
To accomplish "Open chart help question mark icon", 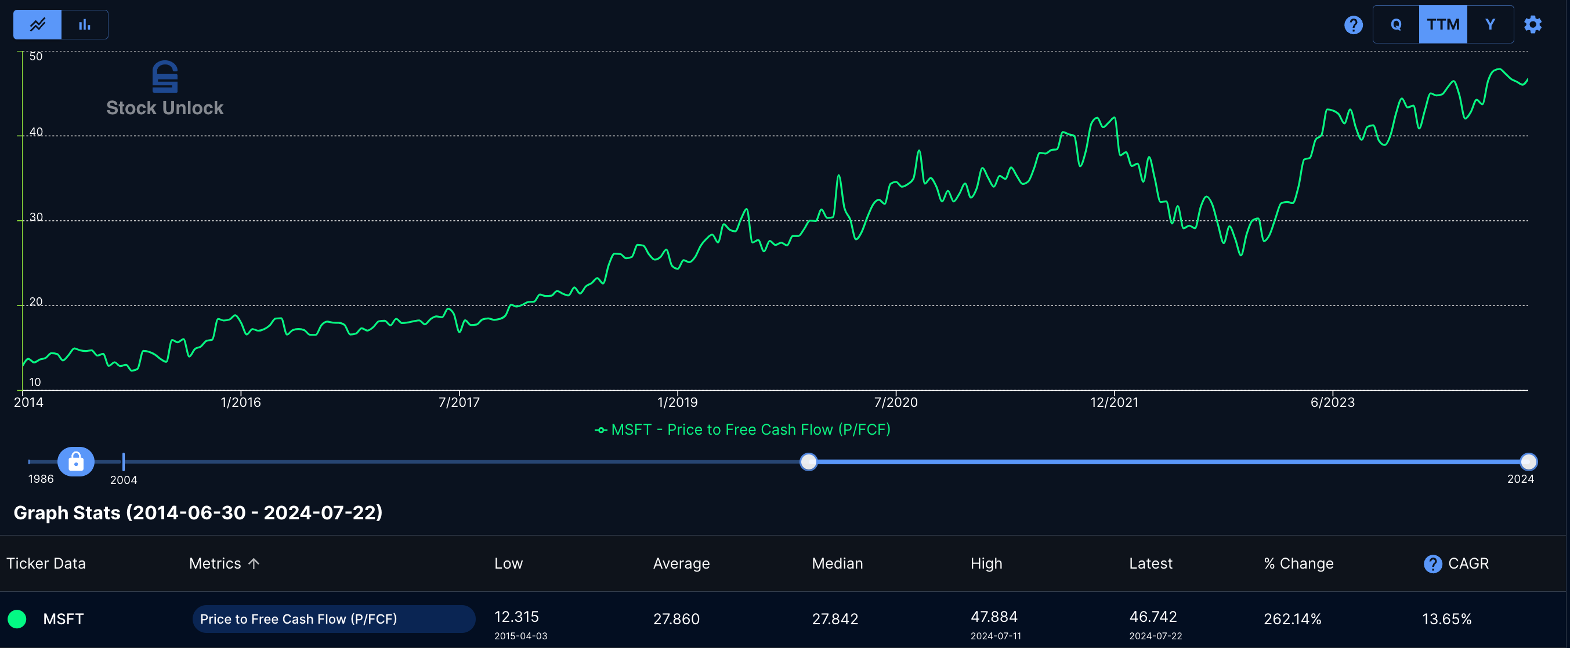I will click(x=1353, y=25).
